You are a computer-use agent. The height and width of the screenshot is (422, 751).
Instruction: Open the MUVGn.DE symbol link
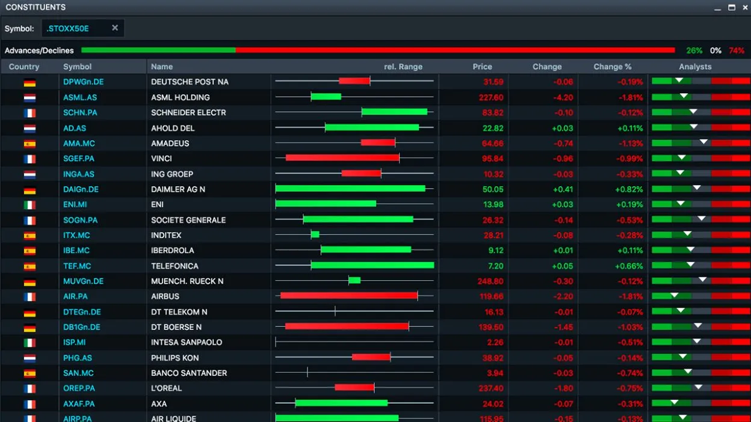(84, 281)
